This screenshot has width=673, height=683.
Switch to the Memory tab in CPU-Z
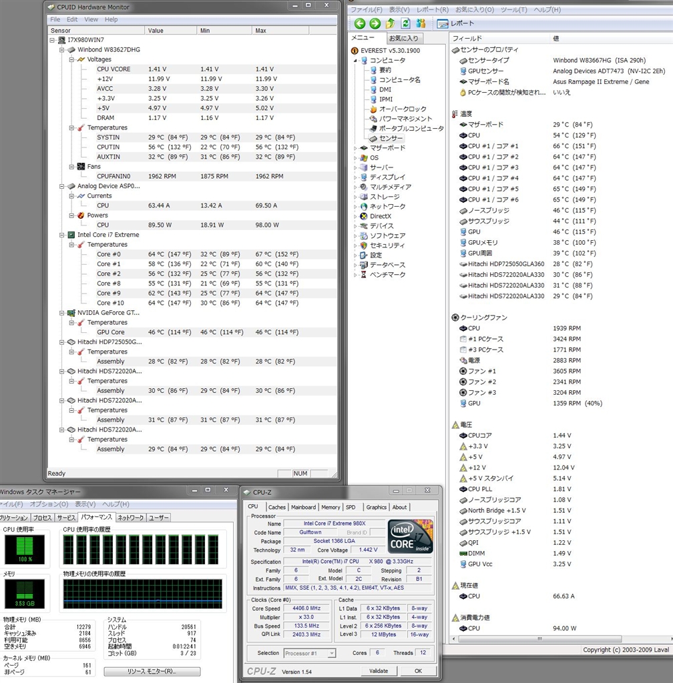pyautogui.click(x=330, y=507)
